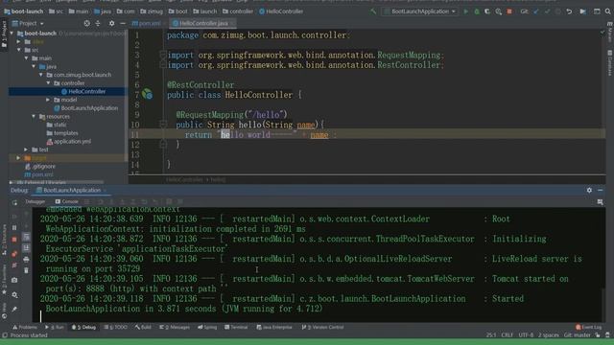Pin the debug tab using the pin icon
This screenshot has width=614, height=345.
point(14,309)
